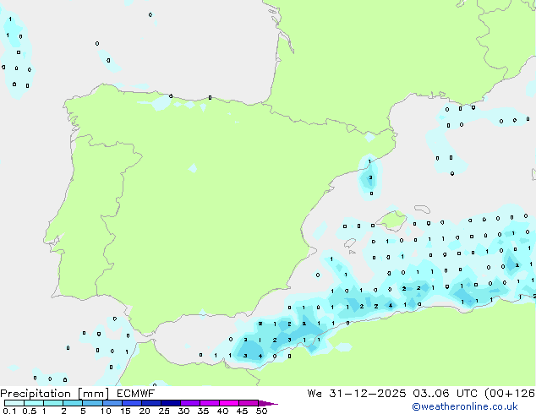Pick the 15–20 mm blue legend swatch
Viewport: 536px width, 414px height.
pos(131,403)
